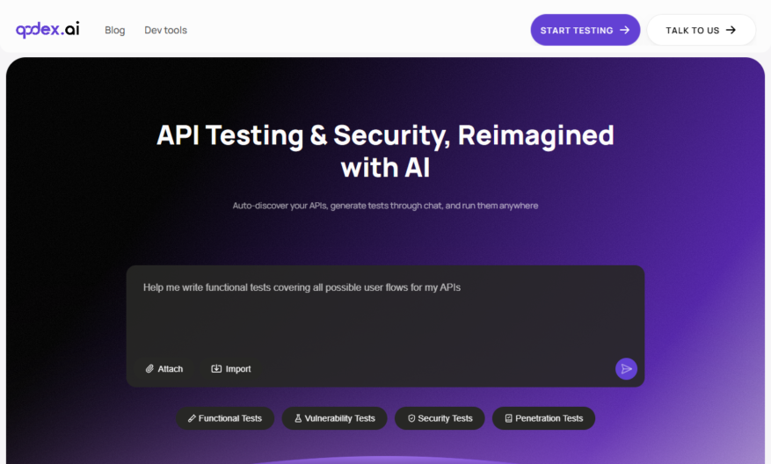Image resolution: width=771 pixels, height=464 pixels.
Task: Click the TALK TO US button
Action: click(702, 30)
